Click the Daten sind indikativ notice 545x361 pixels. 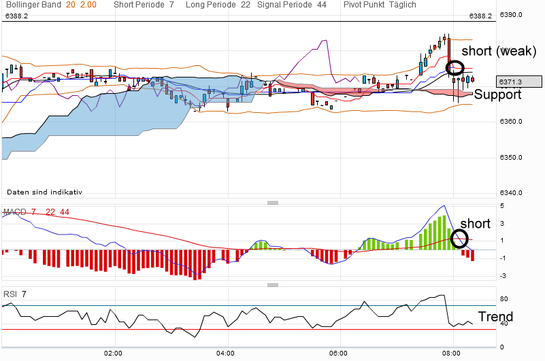(x=44, y=192)
